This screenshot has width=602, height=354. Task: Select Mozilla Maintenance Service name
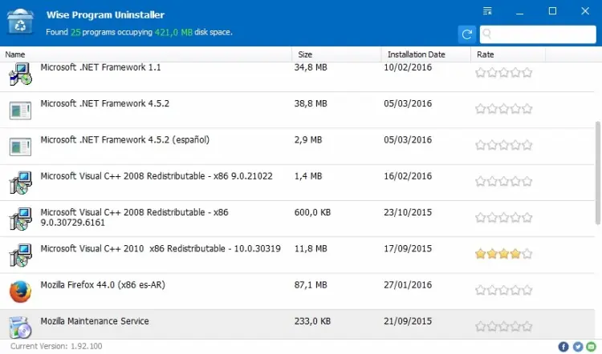pos(95,321)
